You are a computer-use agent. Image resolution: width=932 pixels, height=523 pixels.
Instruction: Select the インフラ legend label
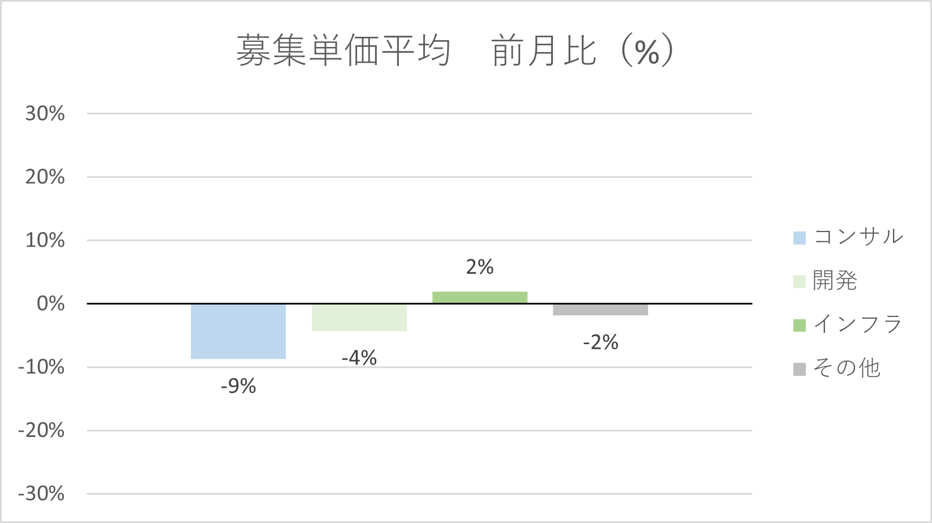pos(858,324)
